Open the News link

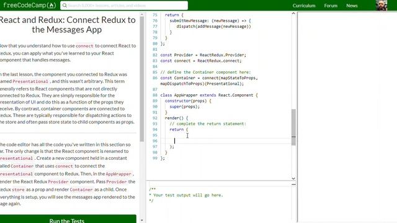[x=352, y=6]
